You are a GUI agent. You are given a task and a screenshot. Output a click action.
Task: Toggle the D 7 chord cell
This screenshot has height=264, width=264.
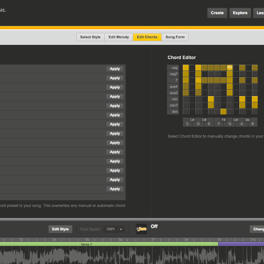(x=198, y=80)
